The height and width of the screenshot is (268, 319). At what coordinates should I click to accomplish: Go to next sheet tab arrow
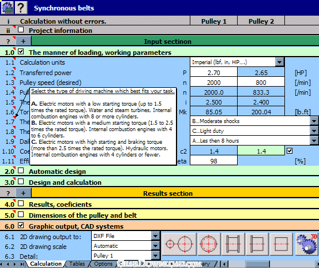pos(14,265)
